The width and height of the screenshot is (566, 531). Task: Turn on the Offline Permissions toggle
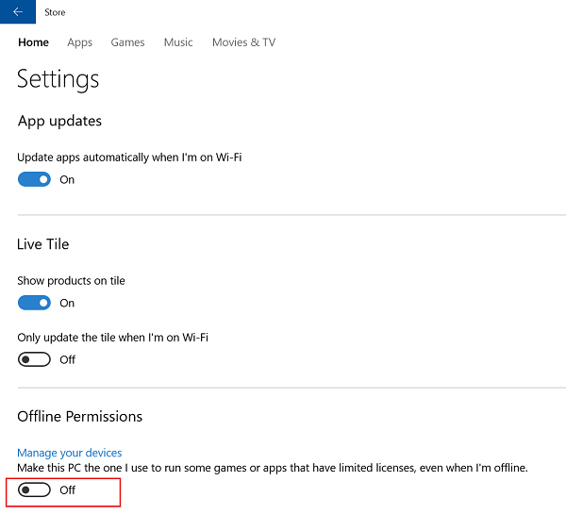click(34, 490)
